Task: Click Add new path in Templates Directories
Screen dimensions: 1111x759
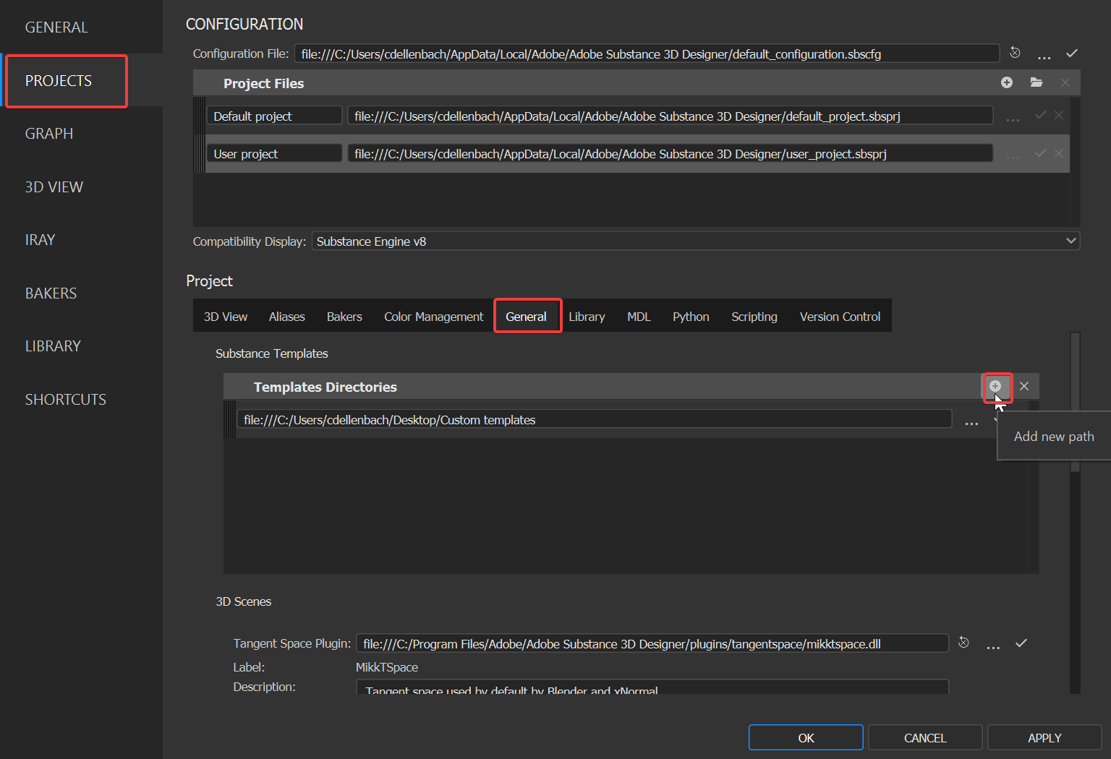Action: click(x=997, y=387)
